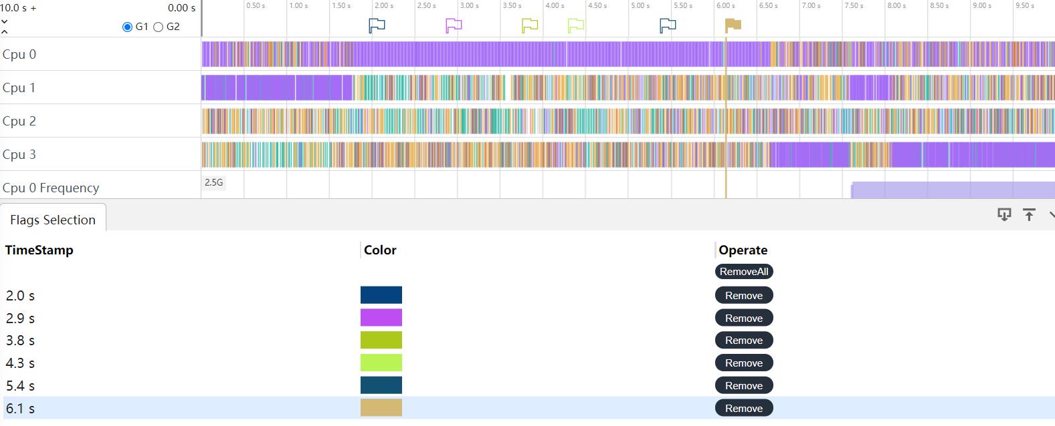The image size is (1055, 426).
Task: Click the olive green flag near 3.8 s
Action: 530,25
